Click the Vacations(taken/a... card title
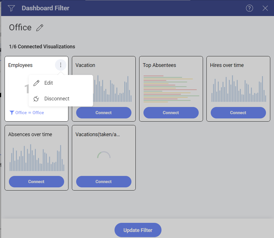274x238 pixels. [98, 134]
